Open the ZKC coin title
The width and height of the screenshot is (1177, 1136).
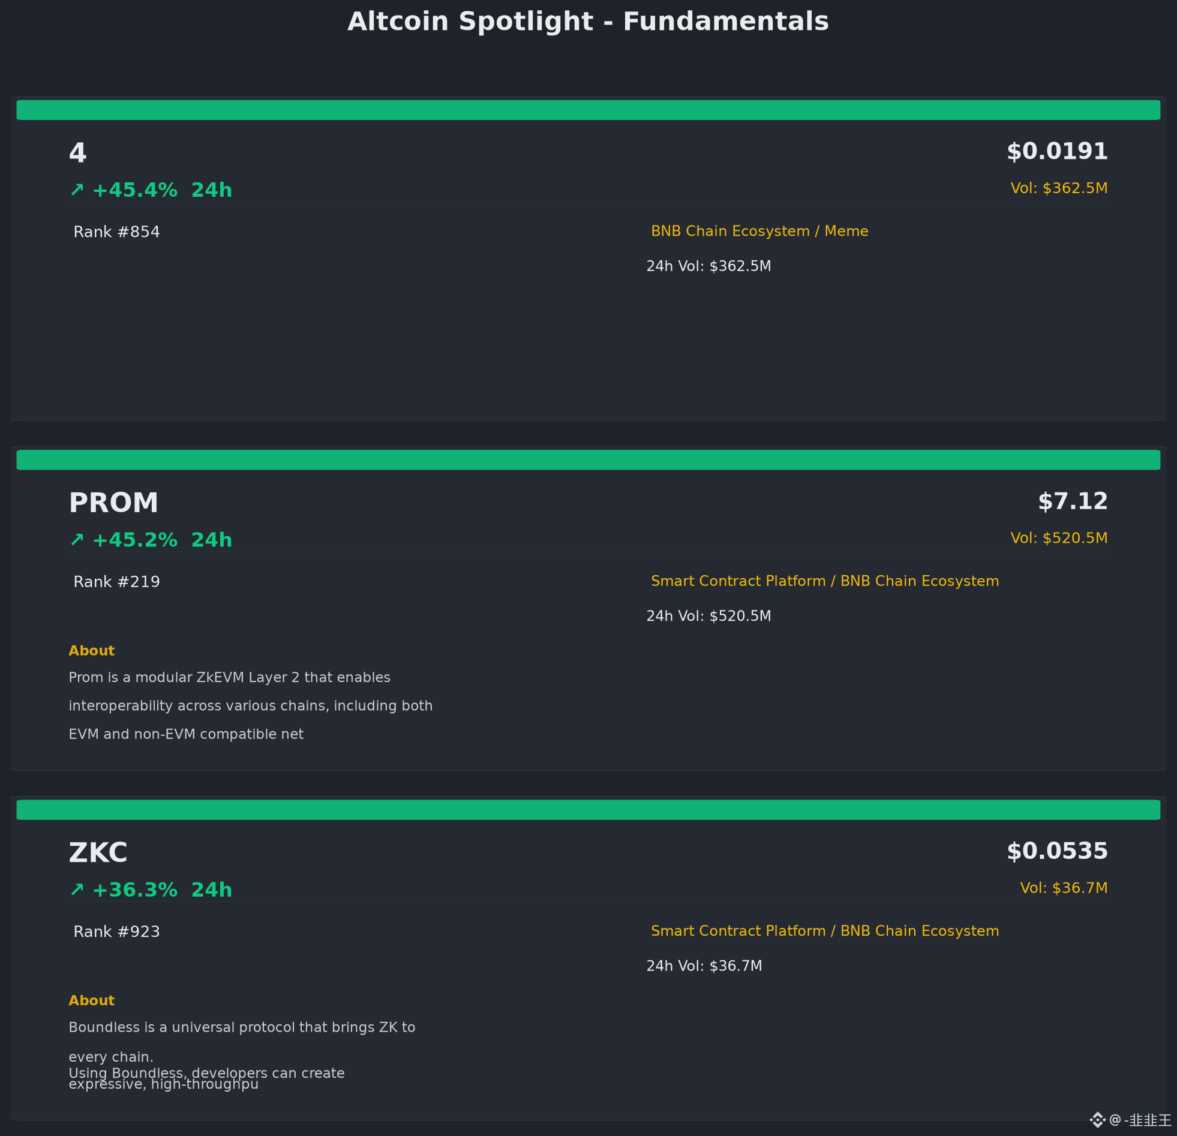[x=98, y=853]
